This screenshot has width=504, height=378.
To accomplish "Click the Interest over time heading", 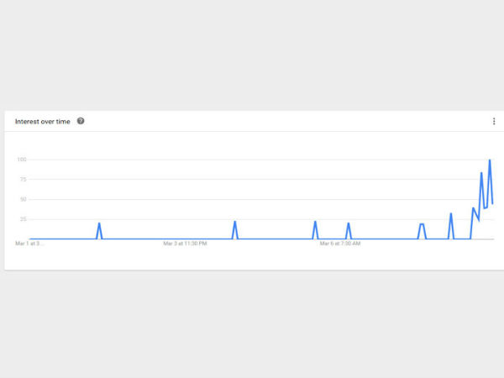I will pos(42,121).
